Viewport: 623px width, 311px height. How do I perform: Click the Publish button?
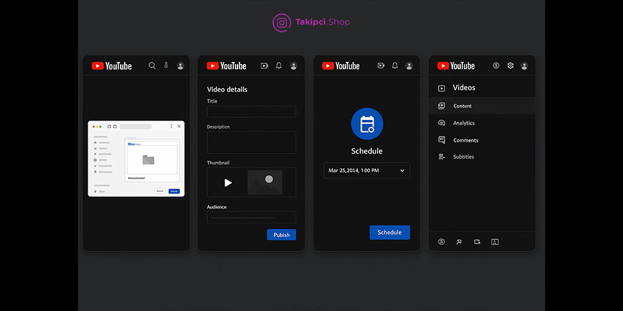[281, 235]
